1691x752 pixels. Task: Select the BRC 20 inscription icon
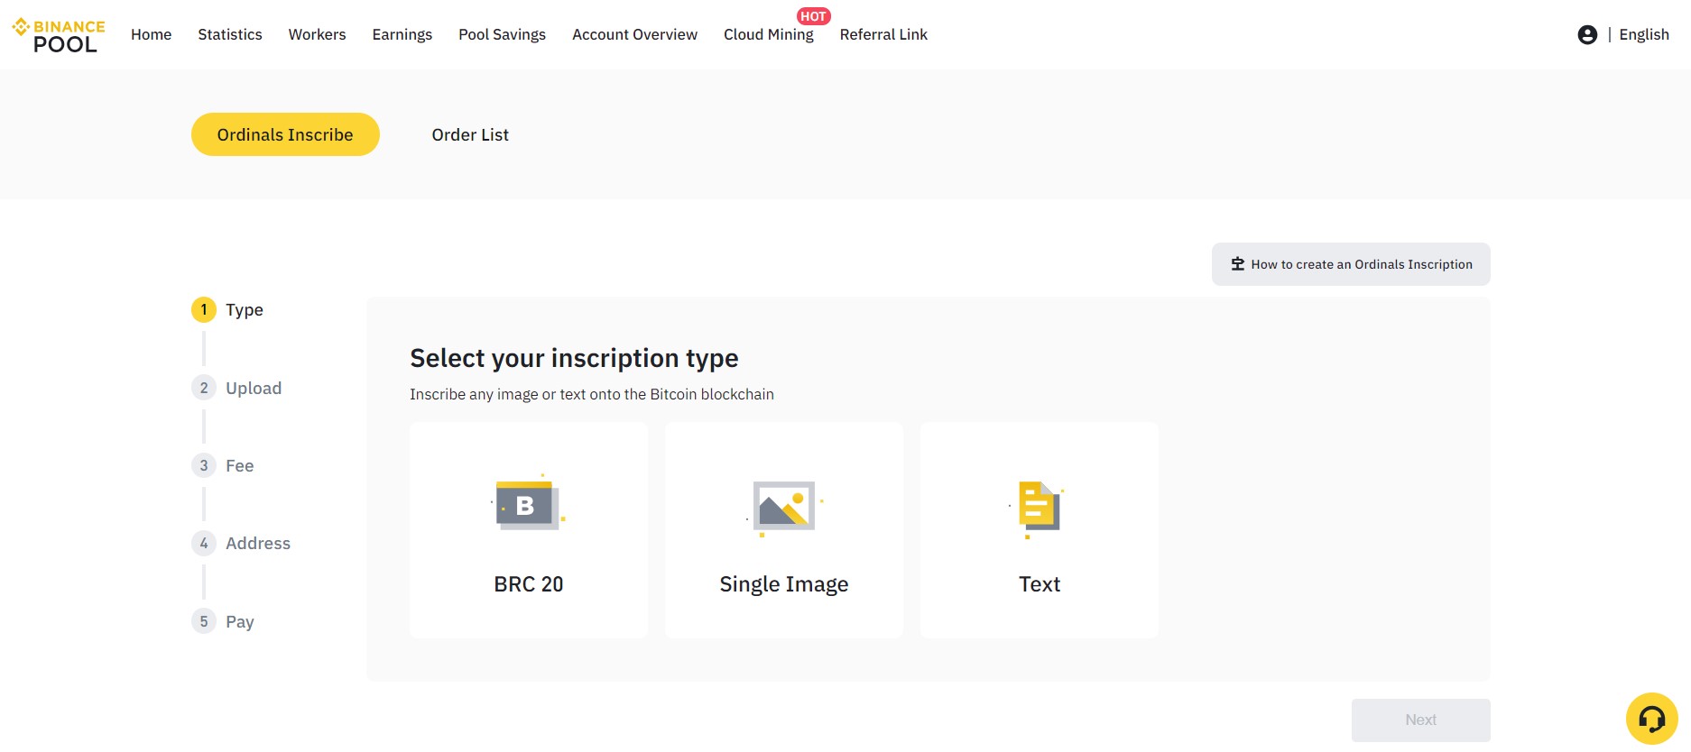pyautogui.click(x=528, y=504)
